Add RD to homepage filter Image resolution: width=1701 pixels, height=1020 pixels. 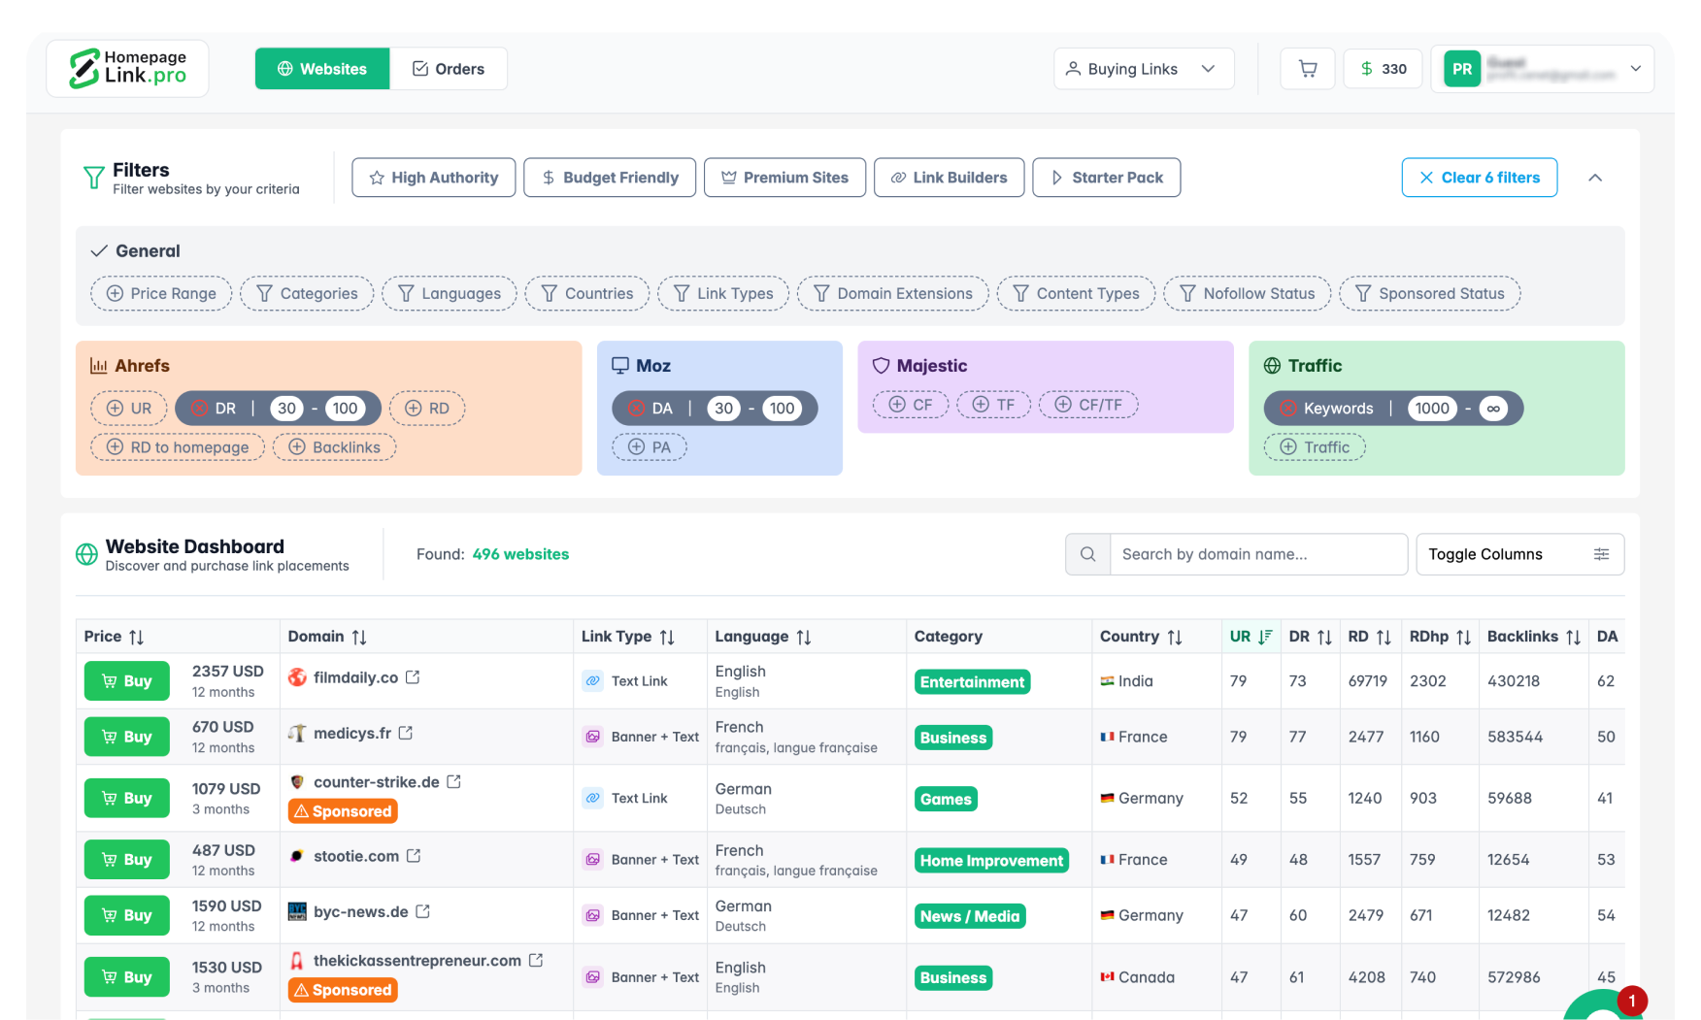178,447
